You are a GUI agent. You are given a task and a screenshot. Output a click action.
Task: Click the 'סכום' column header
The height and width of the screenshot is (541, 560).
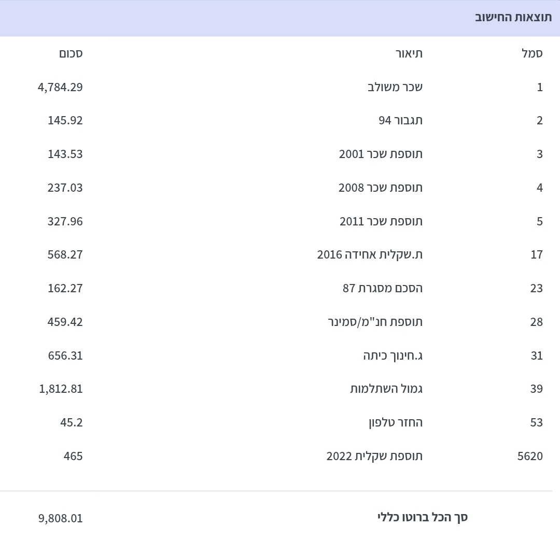click(x=71, y=53)
